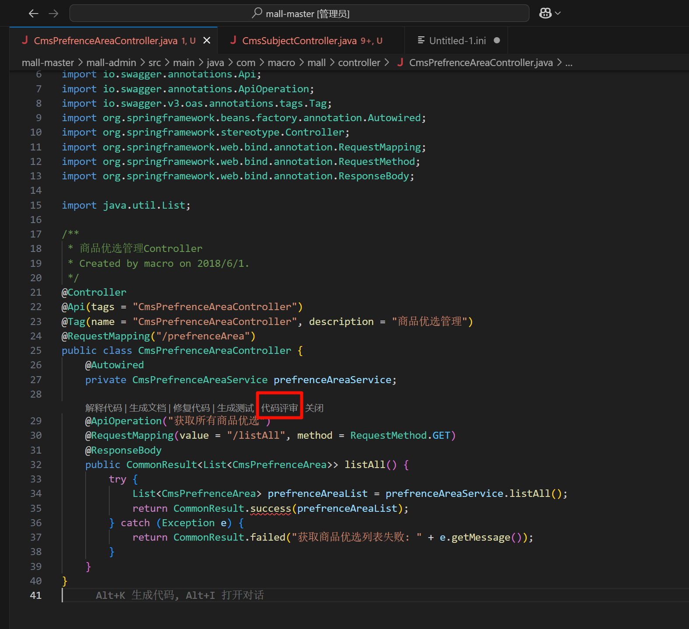Click 生成测试 code lens action
Image resolution: width=689 pixels, height=629 pixels.
(x=235, y=408)
